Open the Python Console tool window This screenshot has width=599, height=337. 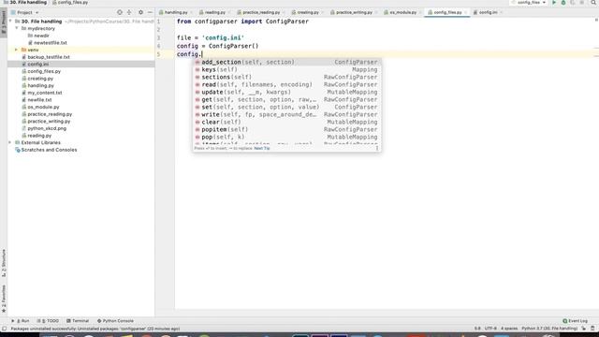tap(115, 321)
